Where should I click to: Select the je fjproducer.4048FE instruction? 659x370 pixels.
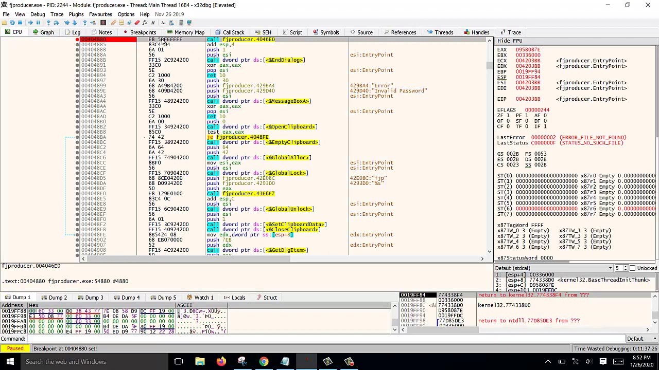[237, 137]
